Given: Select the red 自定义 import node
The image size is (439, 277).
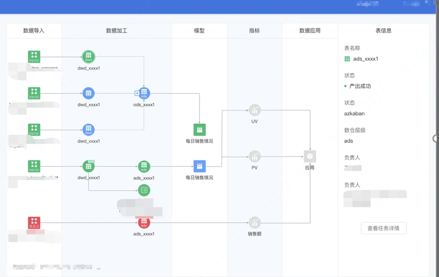Looking at the screenshot, I should [34, 223].
